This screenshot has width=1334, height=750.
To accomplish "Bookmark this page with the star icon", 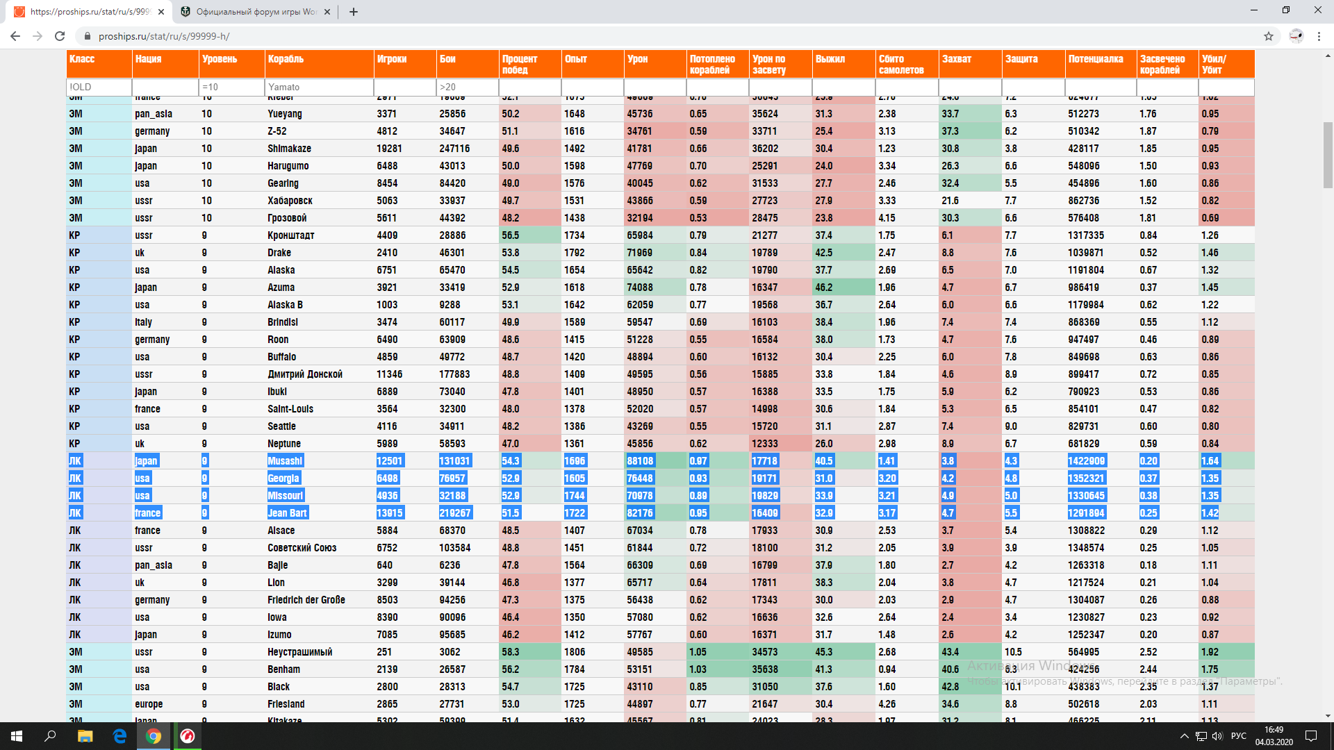I will (1269, 36).
